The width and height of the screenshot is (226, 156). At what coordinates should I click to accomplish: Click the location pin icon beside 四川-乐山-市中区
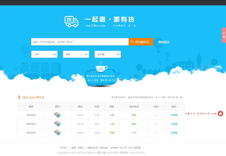click(x=19, y=97)
